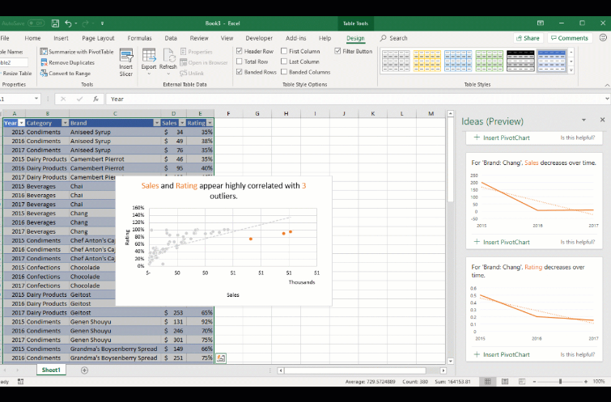Open the Name Box dropdown

(x=36, y=99)
